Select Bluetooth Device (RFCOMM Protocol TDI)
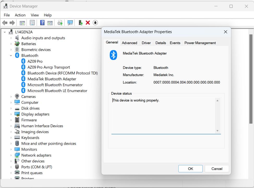This screenshot has width=254, height=188. [x=63, y=73]
